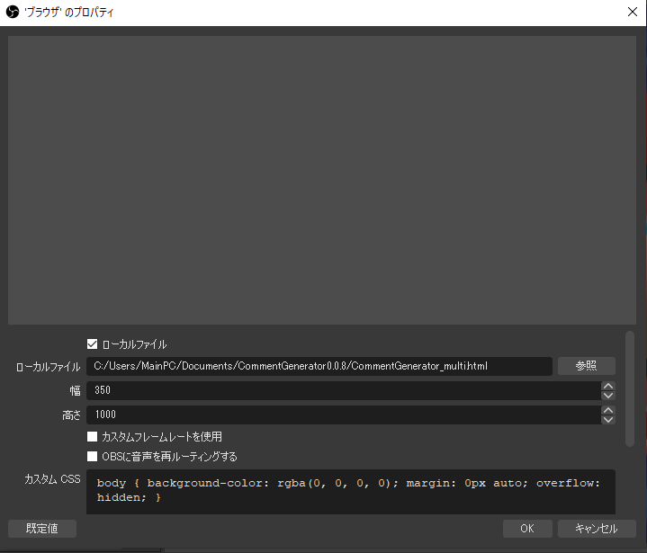The image size is (647, 553).
Task: Close the browser properties dialog
Action: pos(632,12)
